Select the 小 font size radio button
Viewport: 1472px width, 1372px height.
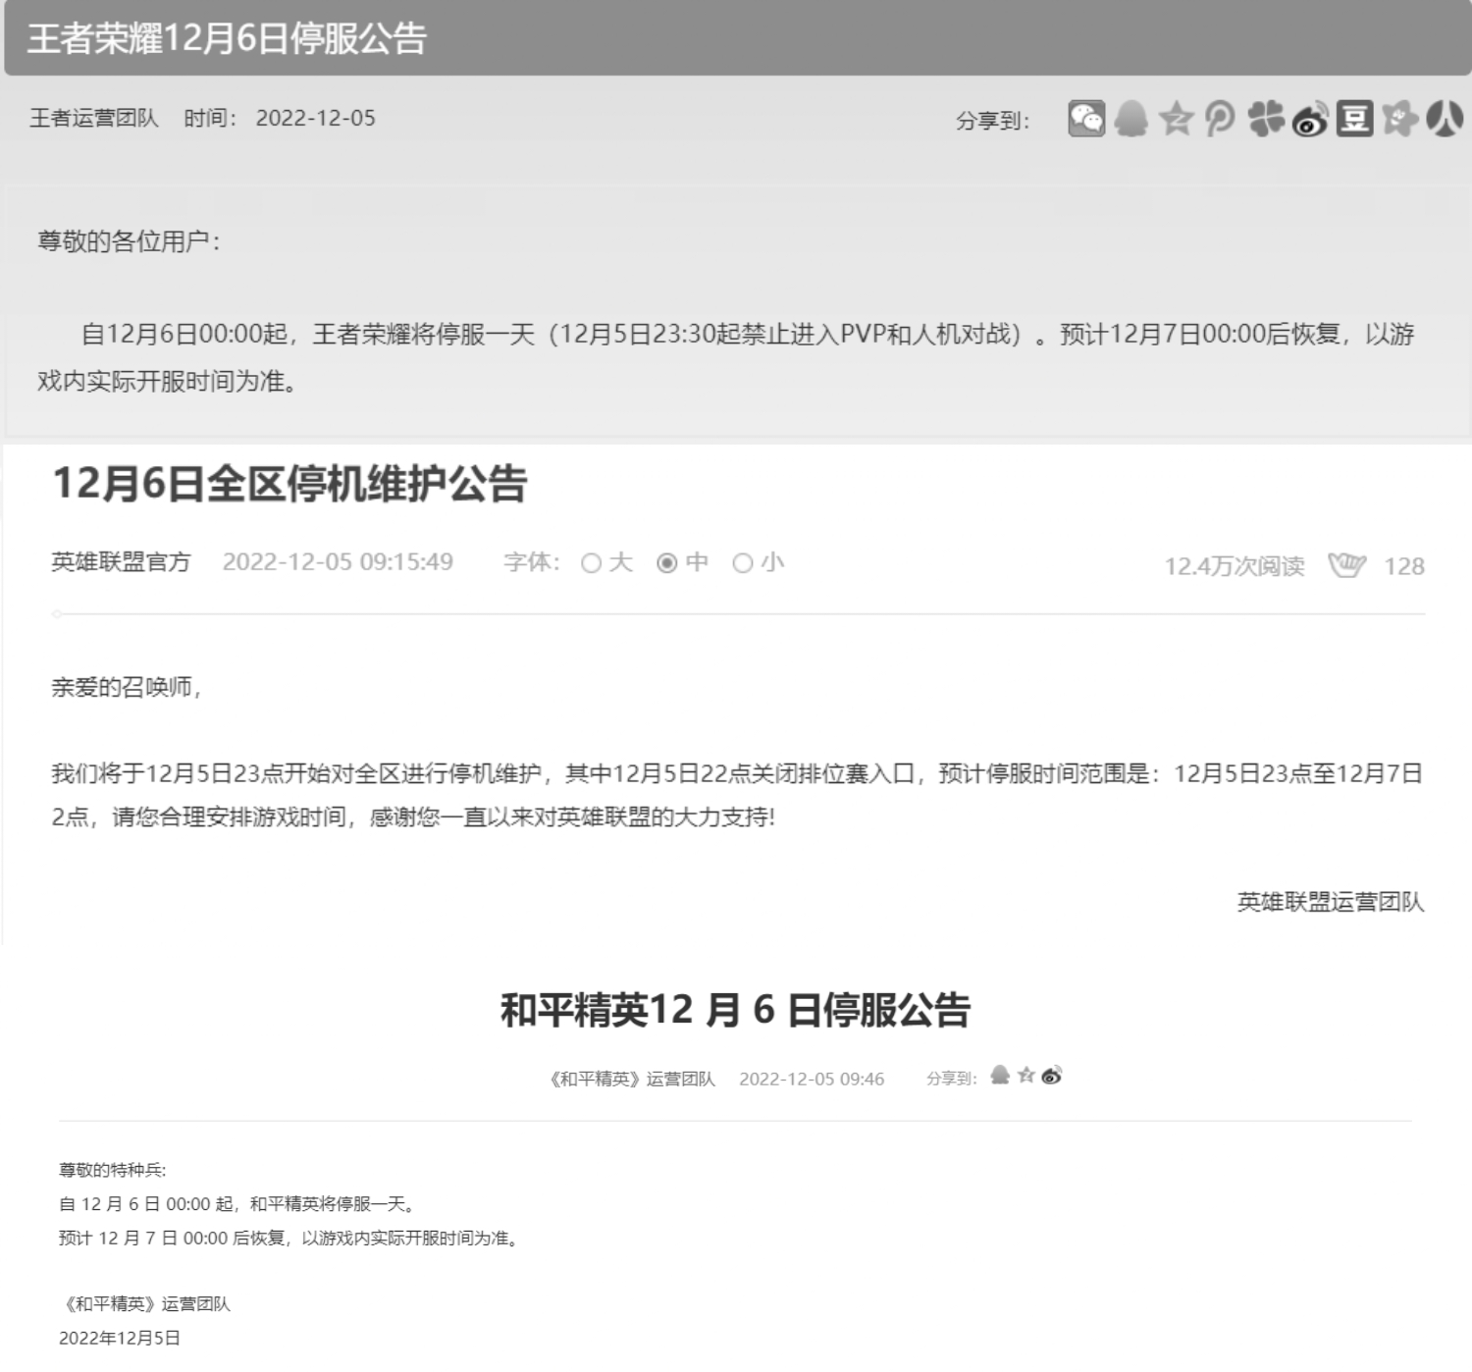tap(743, 563)
